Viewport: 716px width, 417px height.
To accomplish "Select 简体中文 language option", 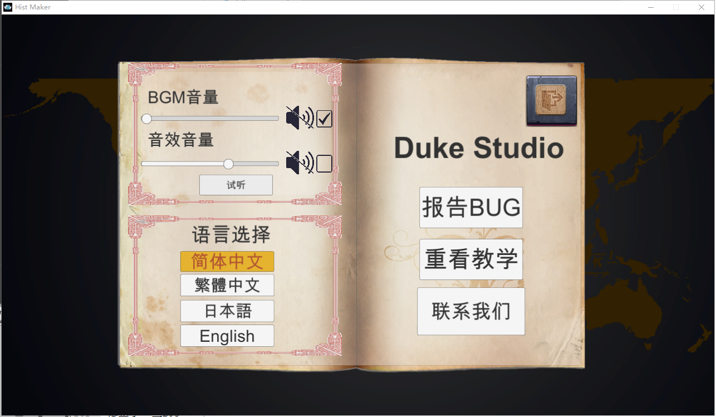I will click(x=227, y=262).
